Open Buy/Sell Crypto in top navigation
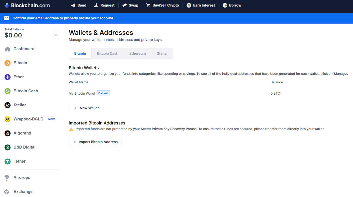The image size is (353, 197). pos(162,5)
